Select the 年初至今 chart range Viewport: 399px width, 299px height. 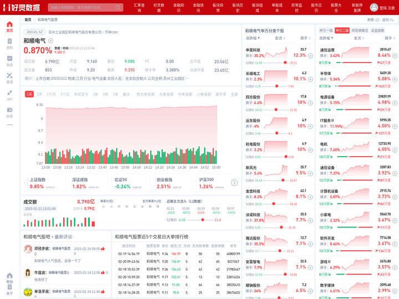tap(81, 94)
